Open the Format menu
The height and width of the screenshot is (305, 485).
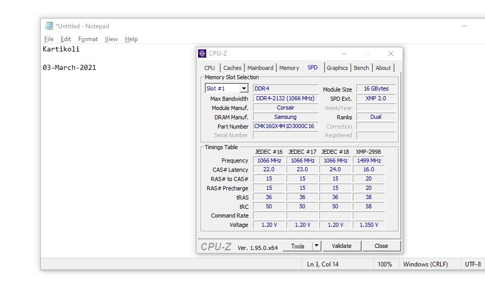pyautogui.click(x=88, y=39)
